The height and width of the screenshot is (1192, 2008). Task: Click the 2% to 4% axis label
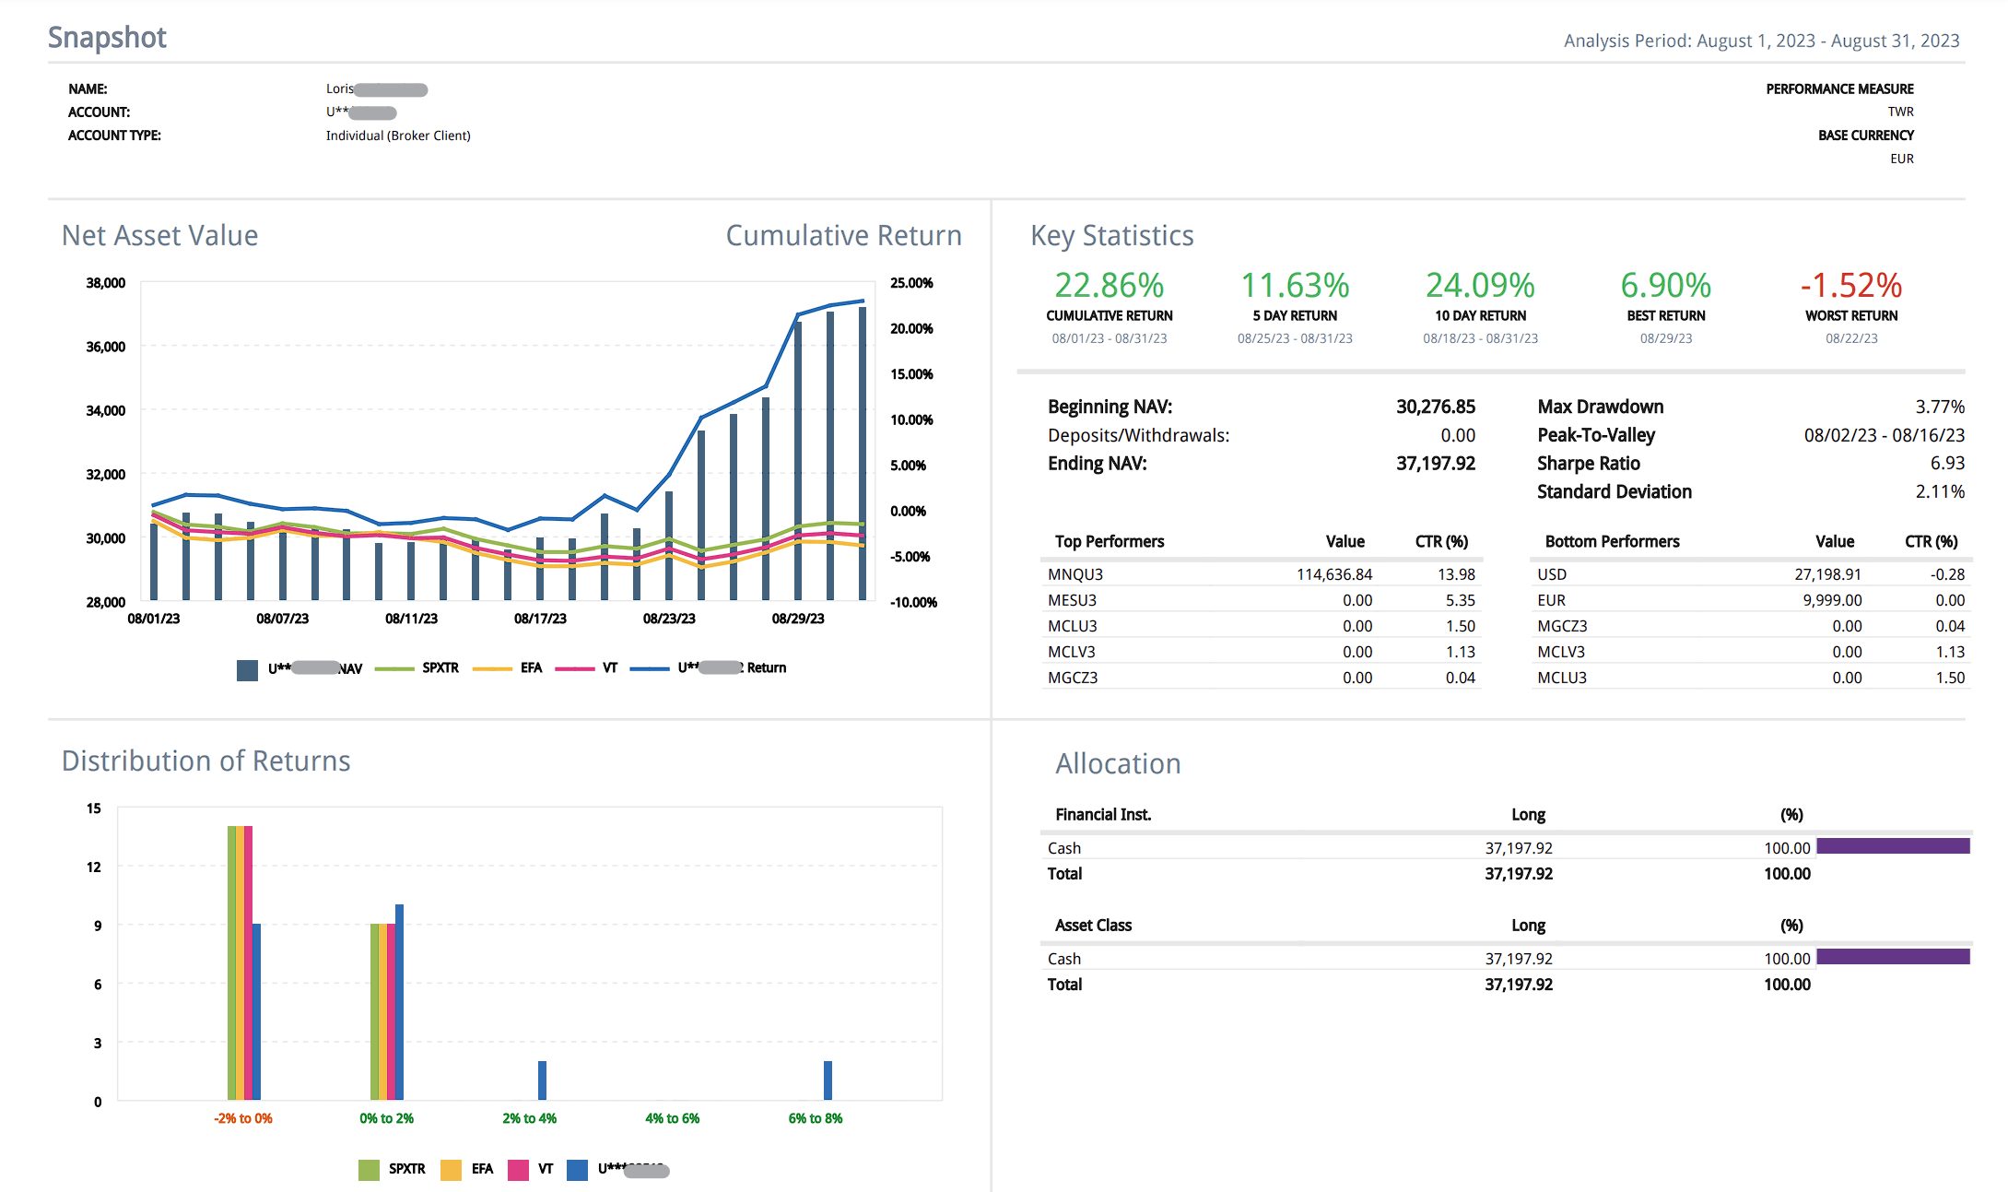point(529,1118)
